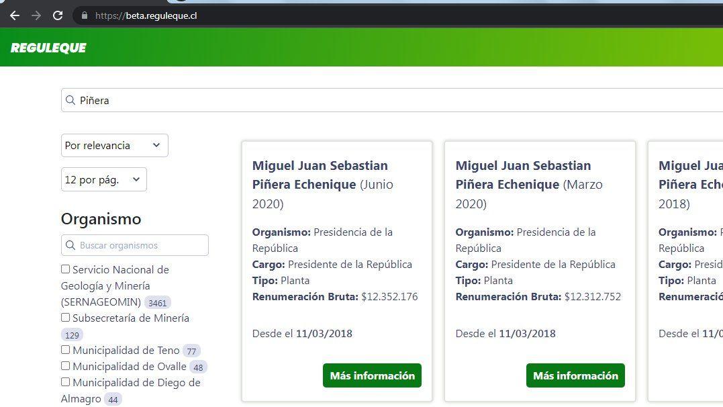Enable the Municipalidad de Ovalle filter
The width and height of the screenshot is (723, 407).
tap(66, 366)
